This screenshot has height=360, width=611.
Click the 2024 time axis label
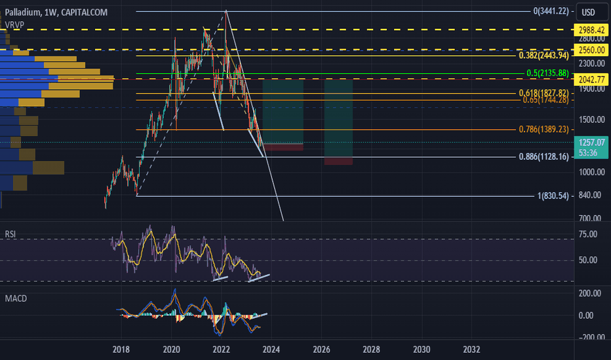[271, 350]
